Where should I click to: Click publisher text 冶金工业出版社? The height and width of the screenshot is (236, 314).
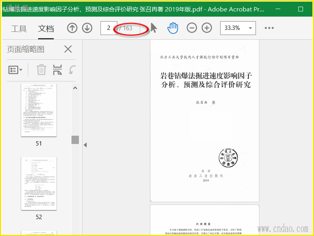point(206,176)
